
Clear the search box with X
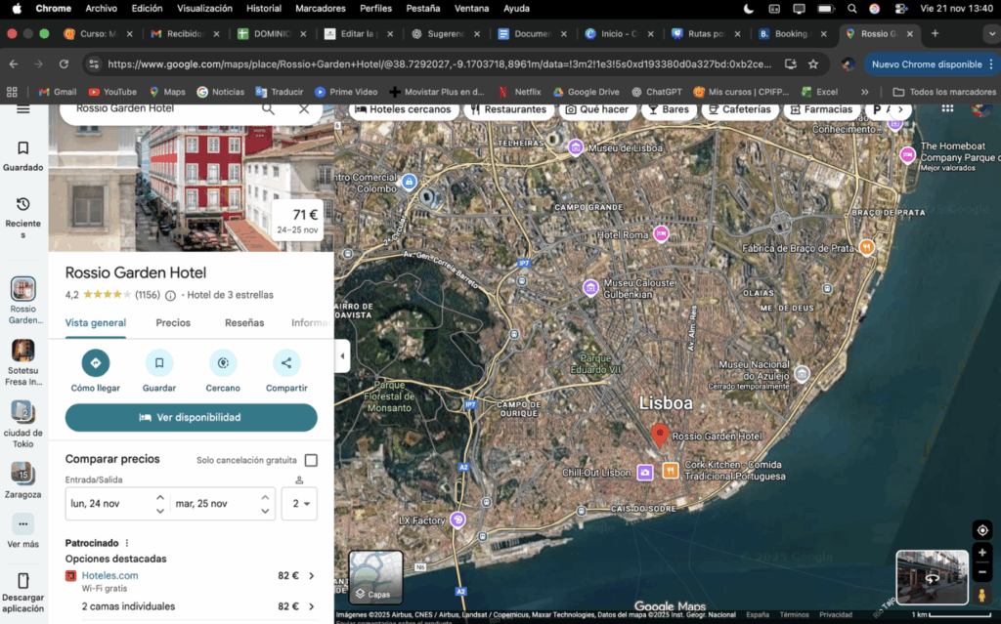(304, 108)
